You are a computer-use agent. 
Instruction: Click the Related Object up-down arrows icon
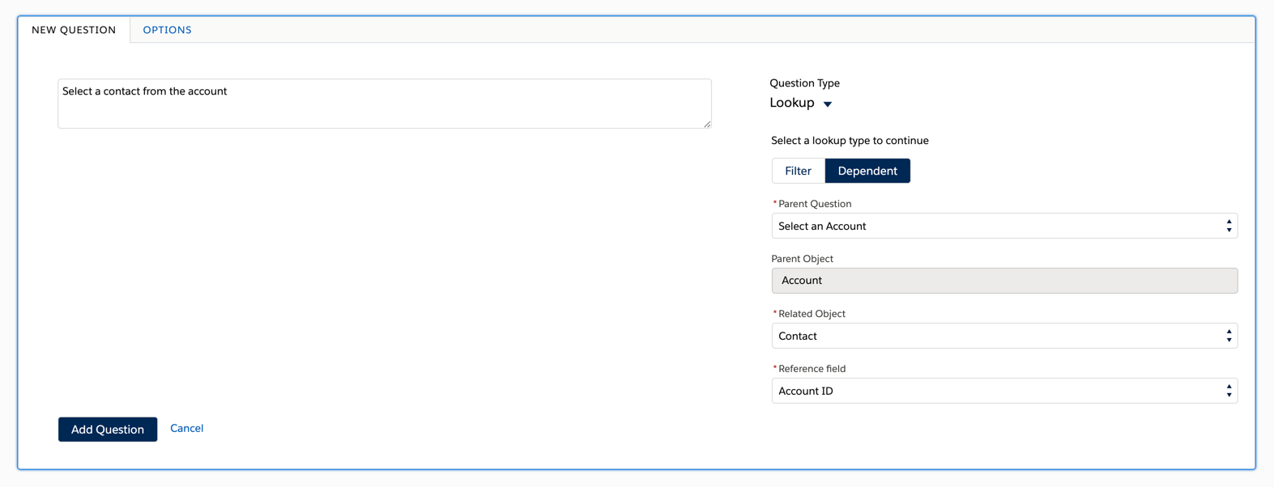click(1229, 336)
